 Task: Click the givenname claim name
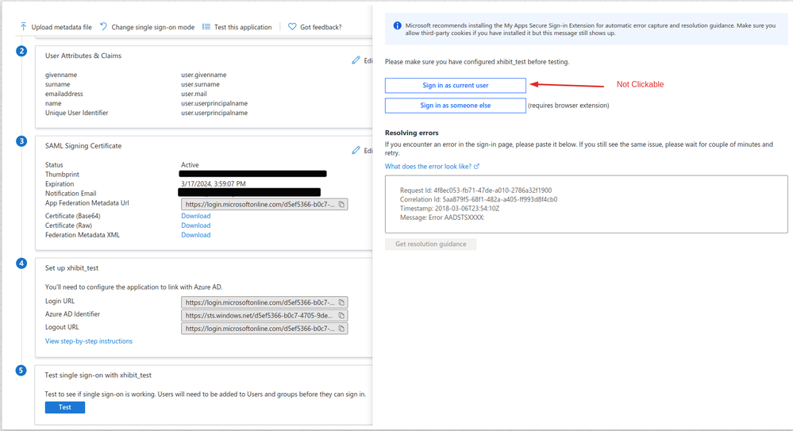click(61, 75)
